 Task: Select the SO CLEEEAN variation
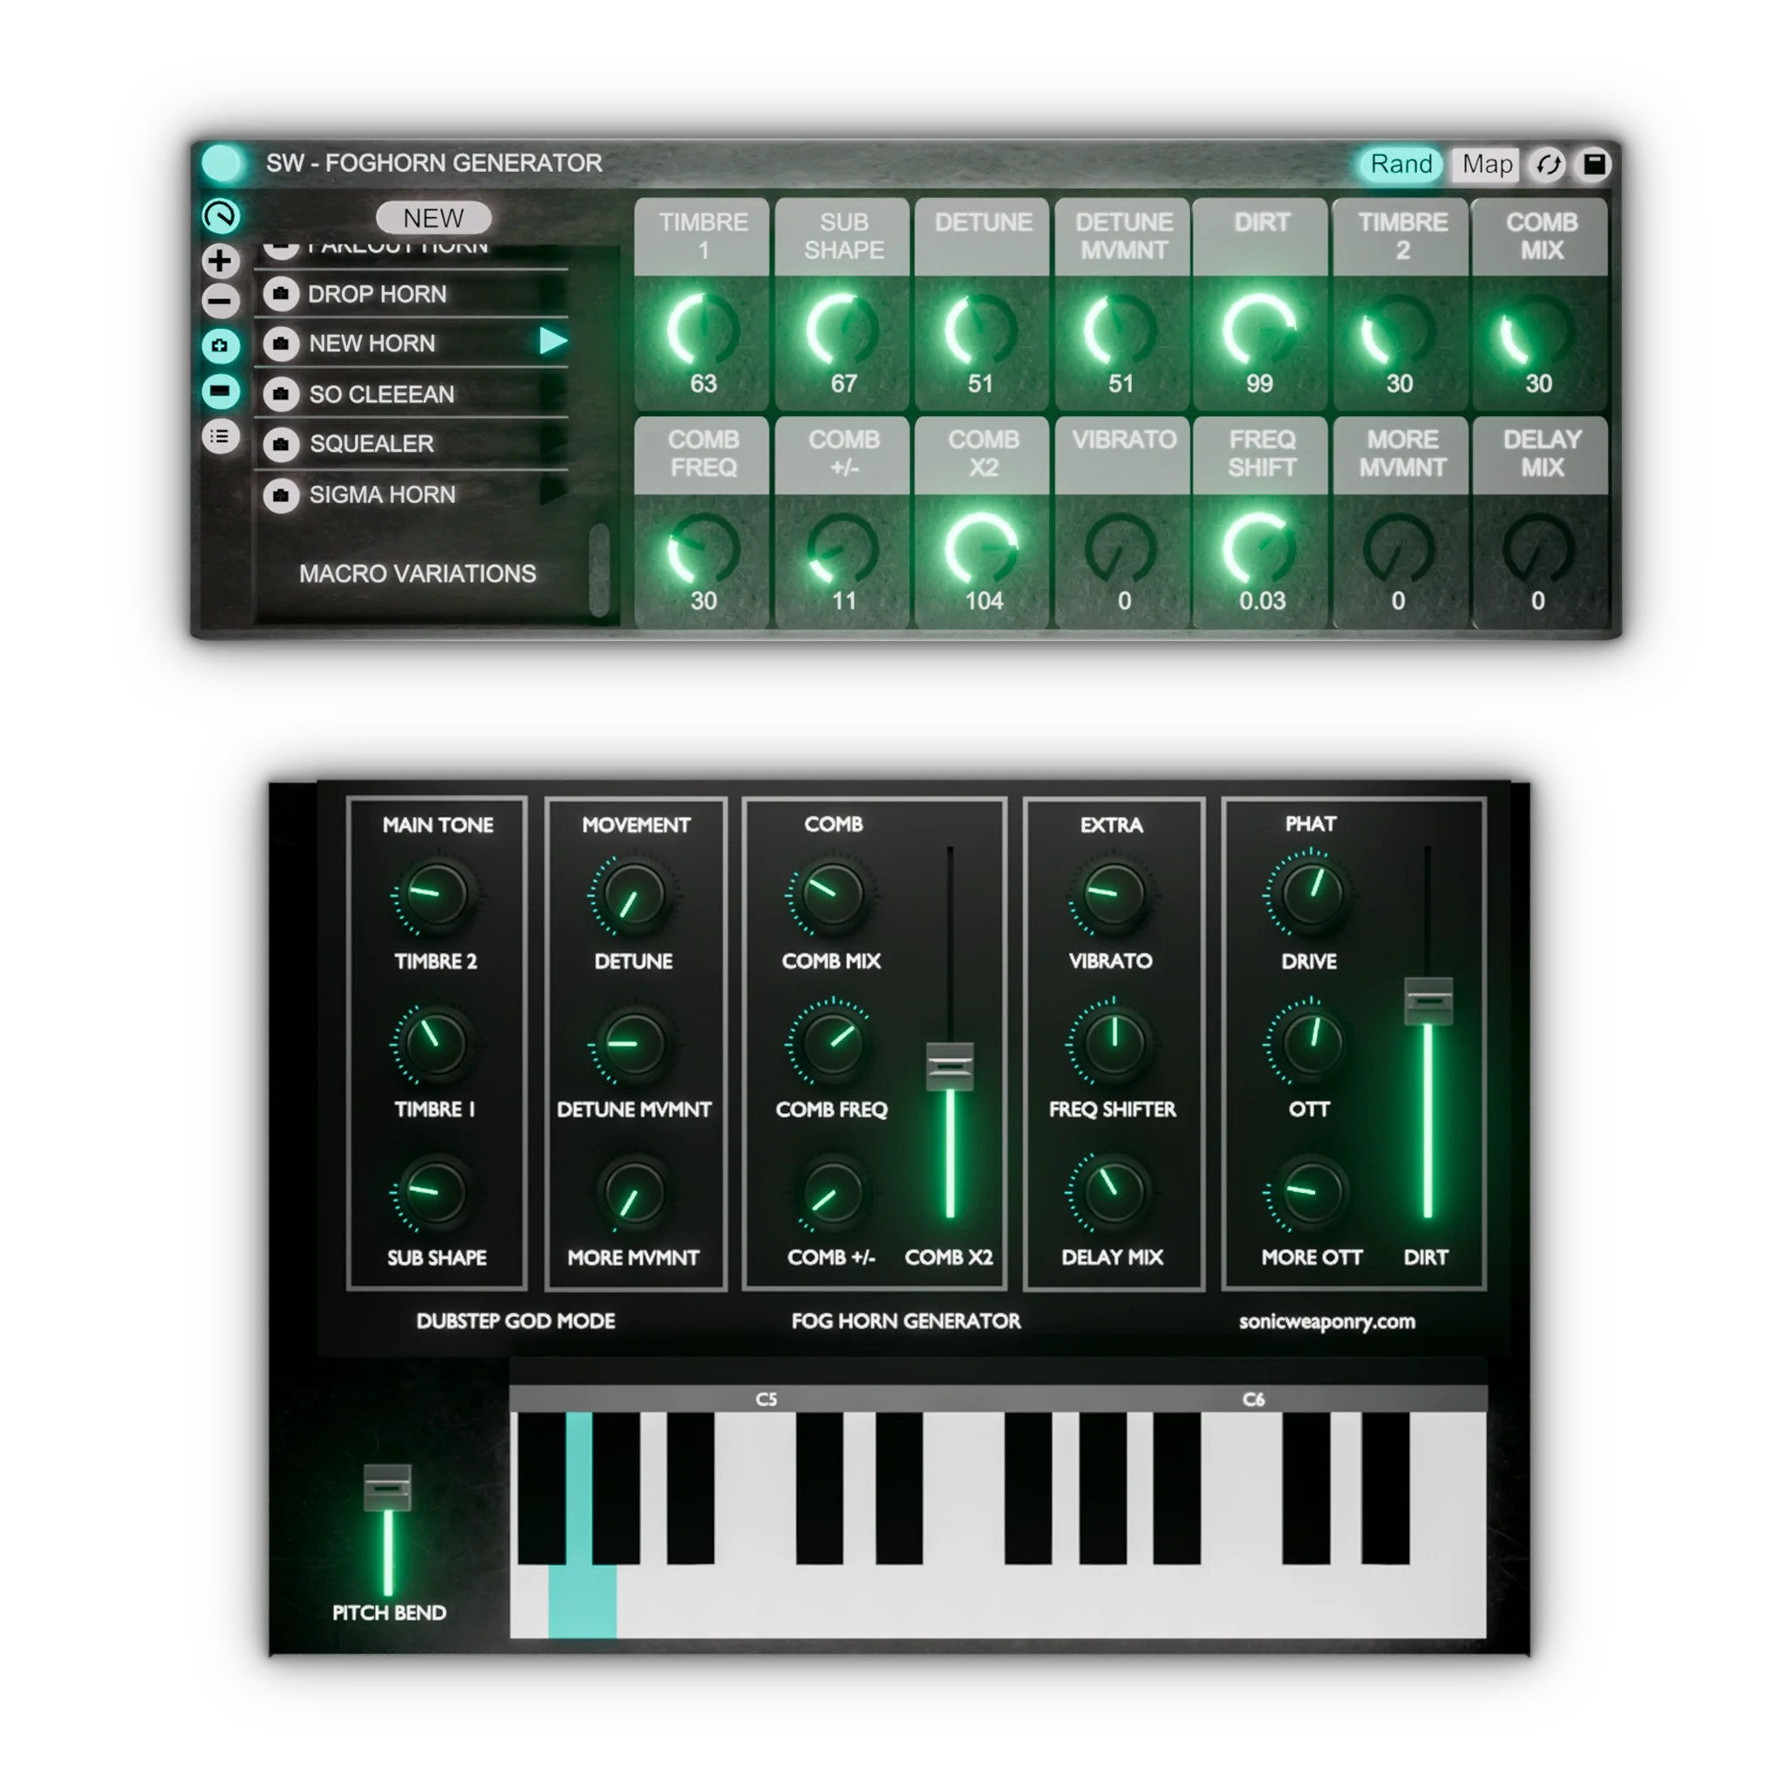[412, 395]
